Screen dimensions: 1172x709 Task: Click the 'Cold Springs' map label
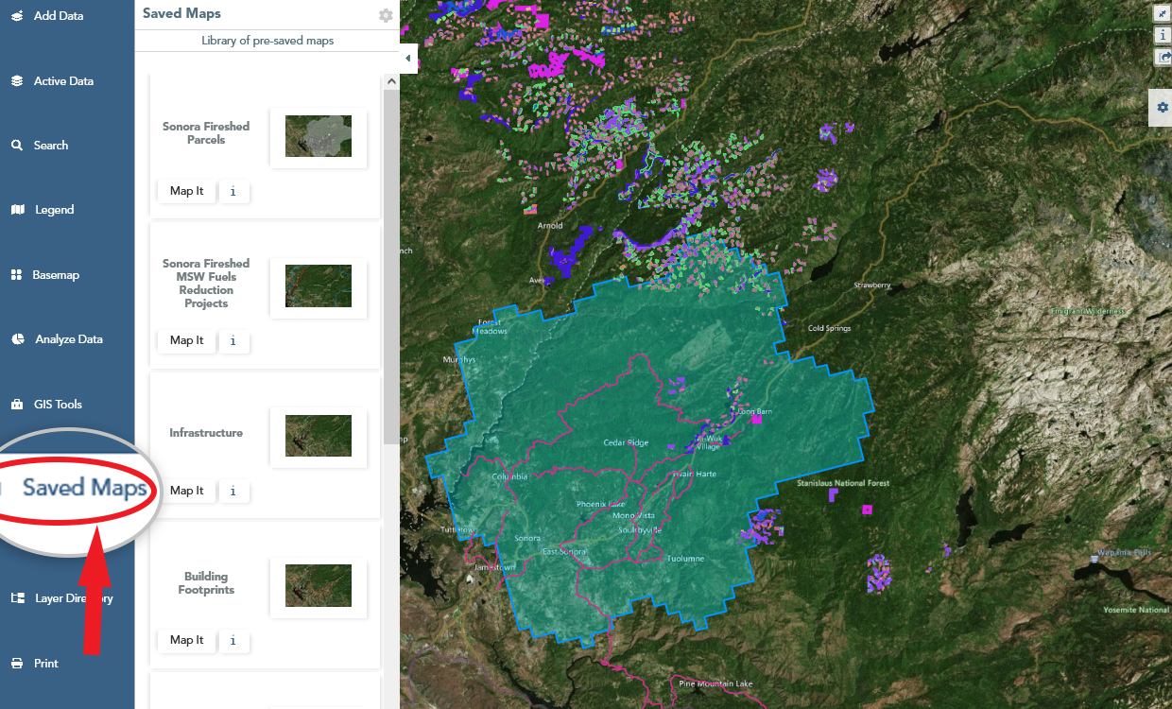pyautogui.click(x=829, y=329)
